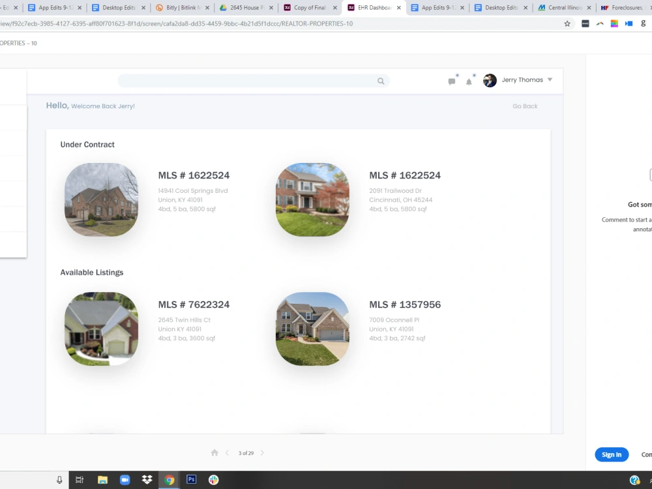
Task: Click the address bar URL
Action: point(176,23)
